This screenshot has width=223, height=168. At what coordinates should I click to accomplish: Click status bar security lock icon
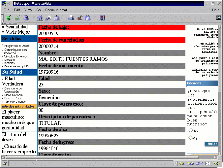point(4,163)
